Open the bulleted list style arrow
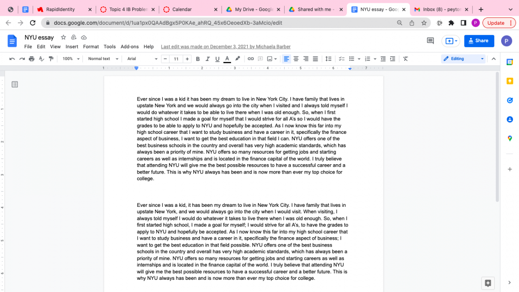This screenshot has width=519, height=292. tap(359, 59)
